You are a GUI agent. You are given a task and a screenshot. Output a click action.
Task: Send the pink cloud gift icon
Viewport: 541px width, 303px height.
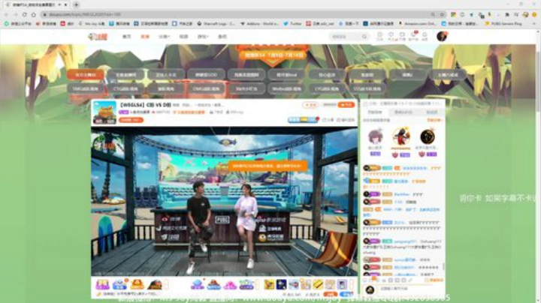[x=230, y=285]
